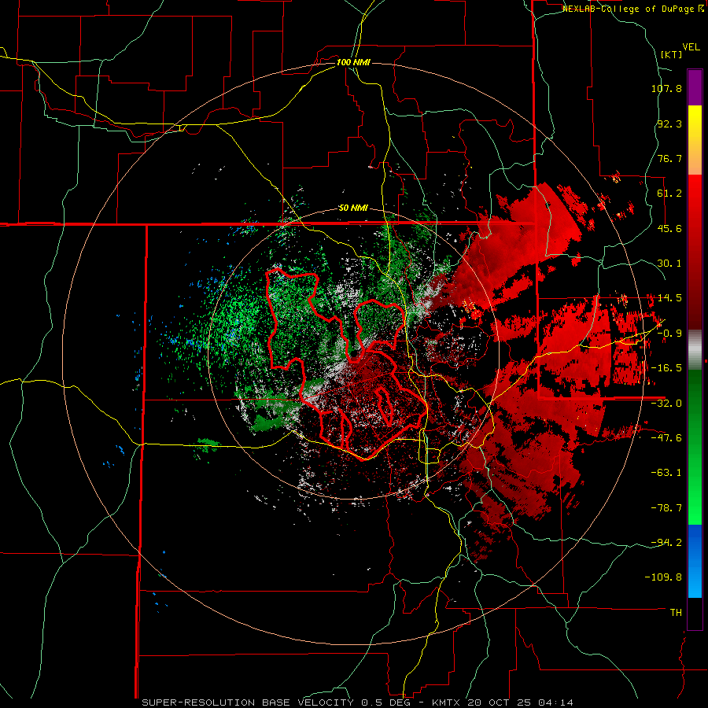This screenshot has height=708, width=708.
Task: Click the -94.2 scale value
Action: point(666,543)
